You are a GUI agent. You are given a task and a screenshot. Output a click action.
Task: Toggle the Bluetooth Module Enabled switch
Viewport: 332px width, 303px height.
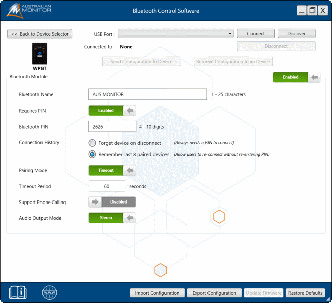click(x=297, y=77)
